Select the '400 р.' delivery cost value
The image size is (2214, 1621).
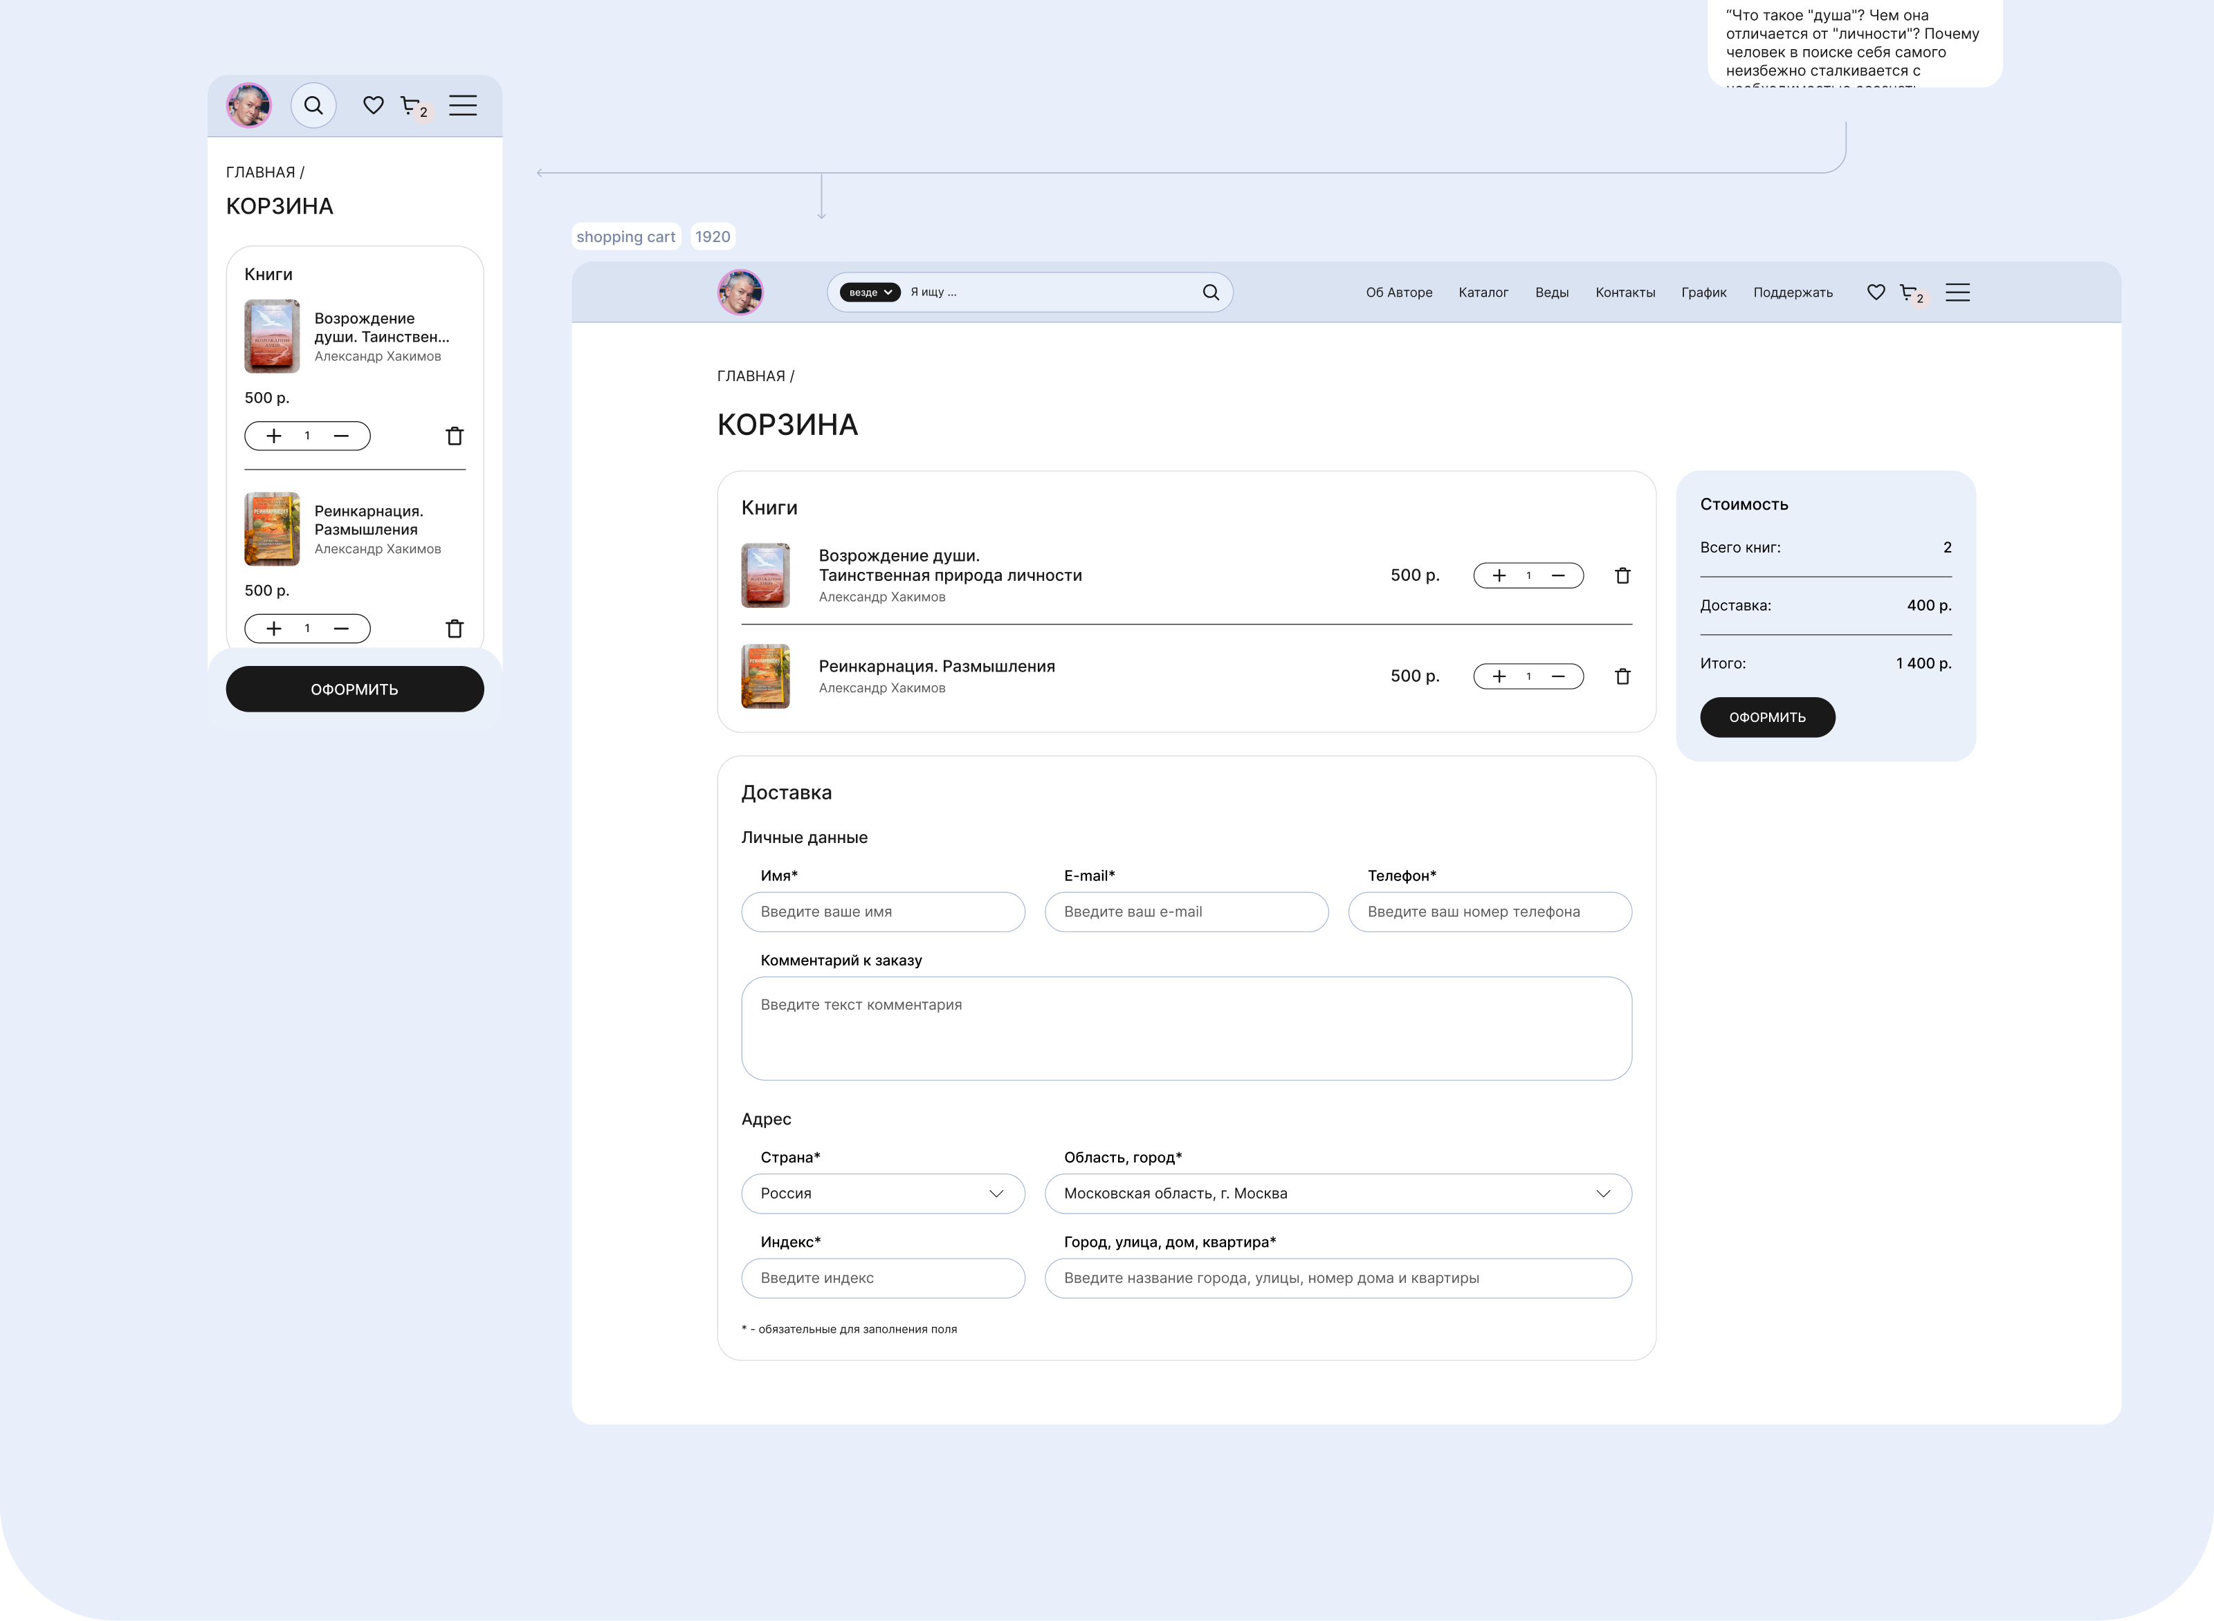coord(1929,605)
